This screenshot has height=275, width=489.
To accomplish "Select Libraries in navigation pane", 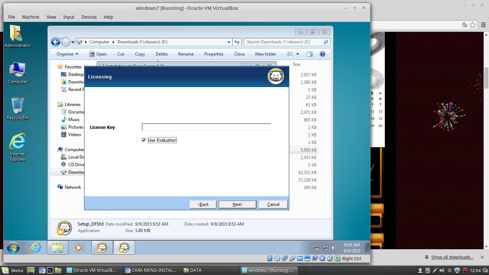I will (73, 105).
